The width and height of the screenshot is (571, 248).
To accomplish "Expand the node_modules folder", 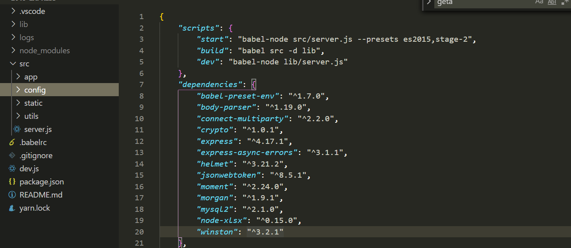I will pos(14,50).
